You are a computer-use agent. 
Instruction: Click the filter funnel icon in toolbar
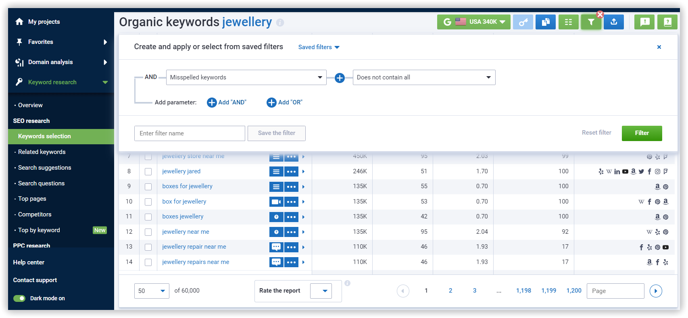(591, 22)
